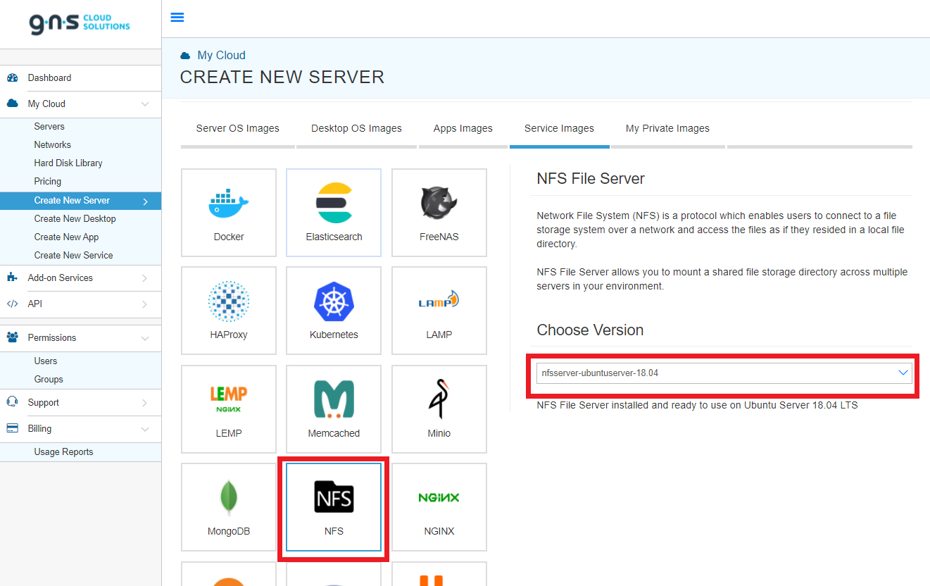Screen dimensions: 930x586
Task: Collapse the Permissions section chevron
Action: tap(145, 338)
